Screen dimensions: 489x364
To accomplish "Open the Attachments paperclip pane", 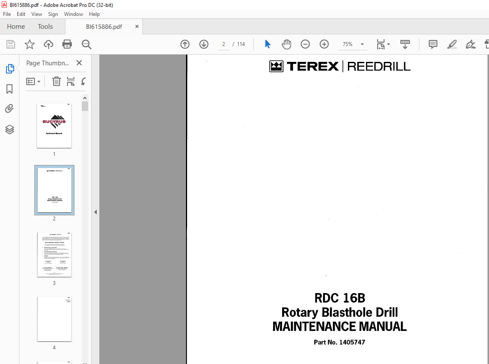I will [x=9, y=109].
